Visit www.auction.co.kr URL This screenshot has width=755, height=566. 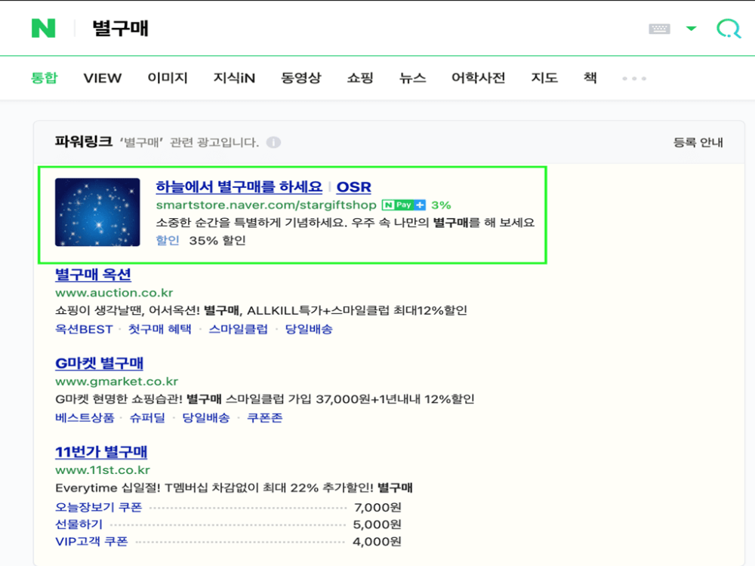point(114,293)
